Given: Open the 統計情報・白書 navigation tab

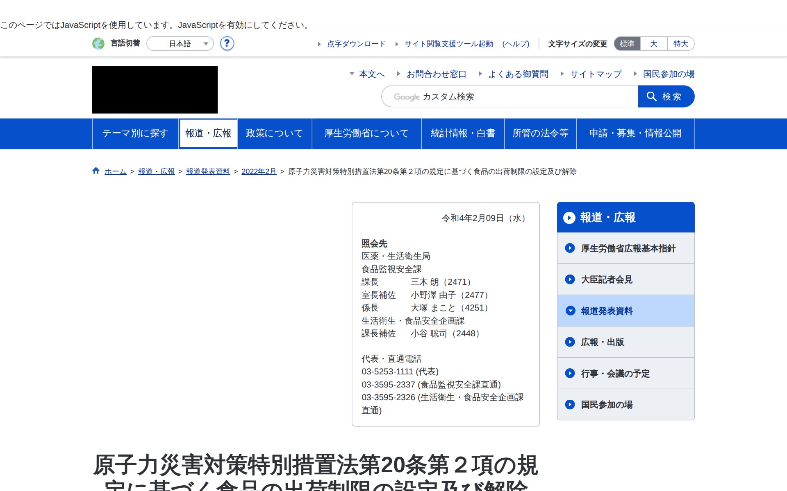Looking at the screenshot, I should tap(463, 133).
